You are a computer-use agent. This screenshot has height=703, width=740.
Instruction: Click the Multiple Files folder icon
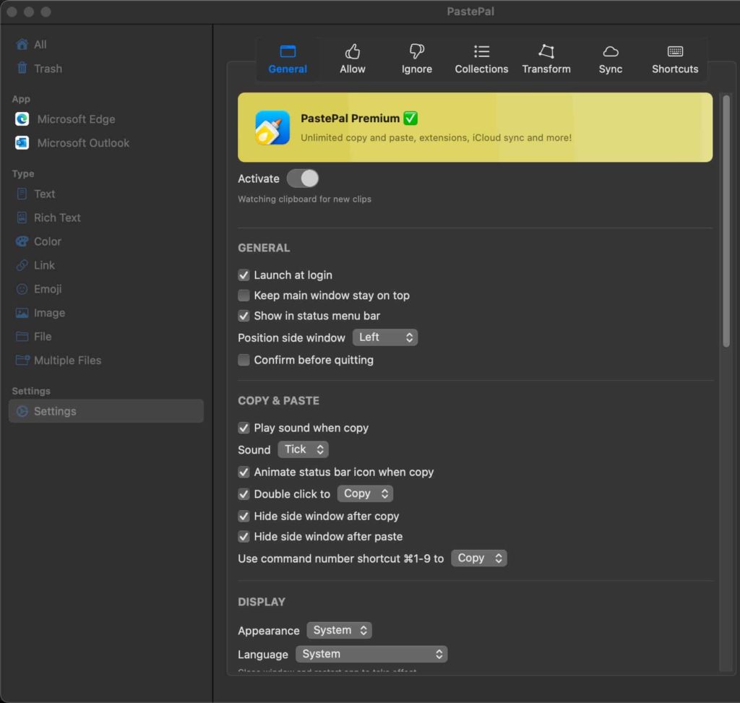click(x=22, y=360)
